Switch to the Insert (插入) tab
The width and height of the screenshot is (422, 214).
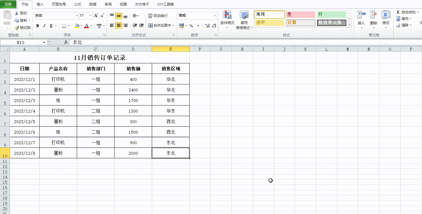click(x=40, y=4)
